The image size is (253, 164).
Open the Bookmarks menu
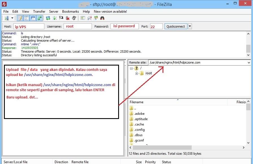[70, 12]
